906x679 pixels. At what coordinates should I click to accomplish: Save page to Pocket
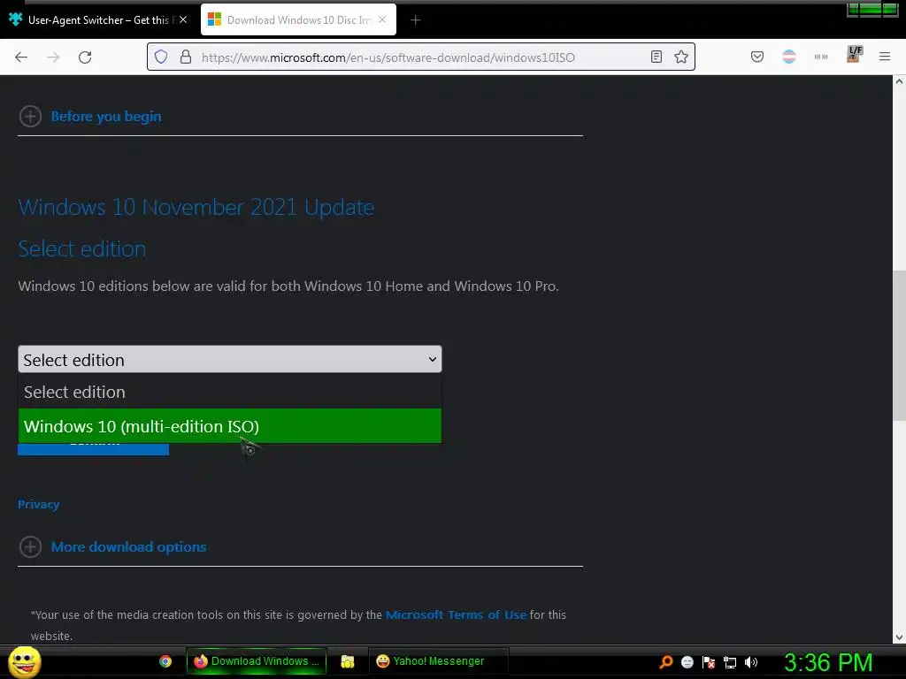coord(757,57)
